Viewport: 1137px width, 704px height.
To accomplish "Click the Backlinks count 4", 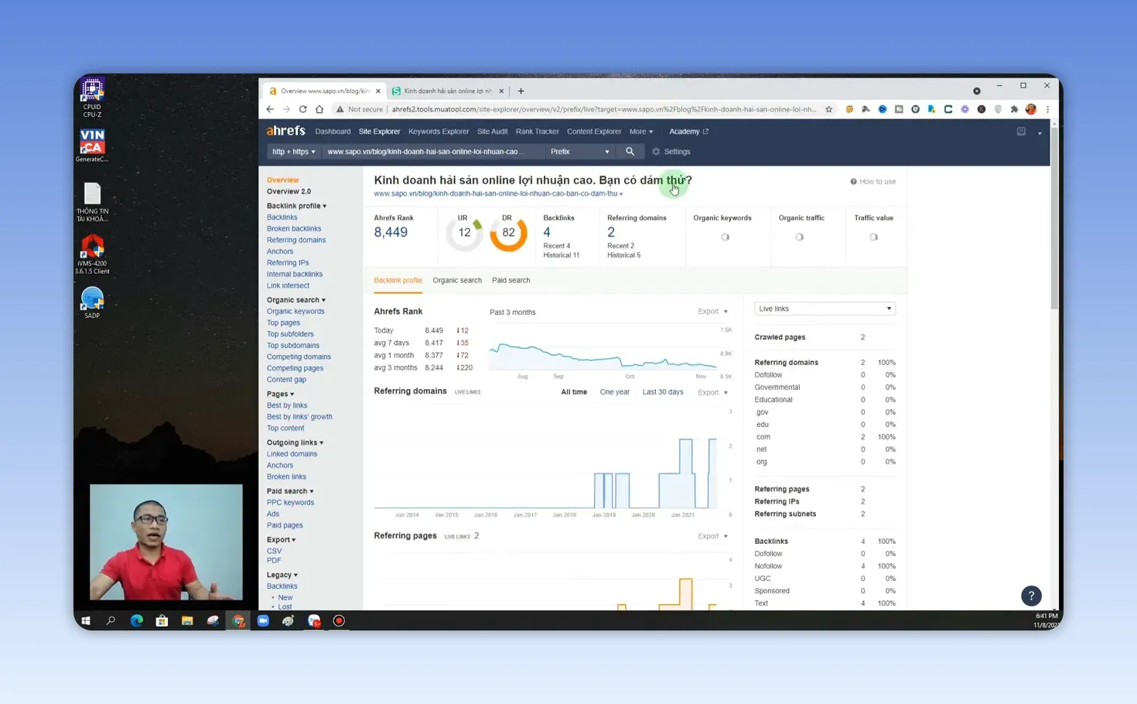I will pos(547,232).
